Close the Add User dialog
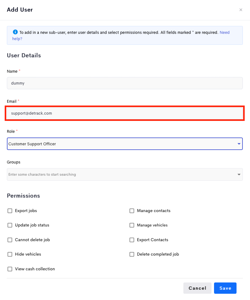 point(241,10)
